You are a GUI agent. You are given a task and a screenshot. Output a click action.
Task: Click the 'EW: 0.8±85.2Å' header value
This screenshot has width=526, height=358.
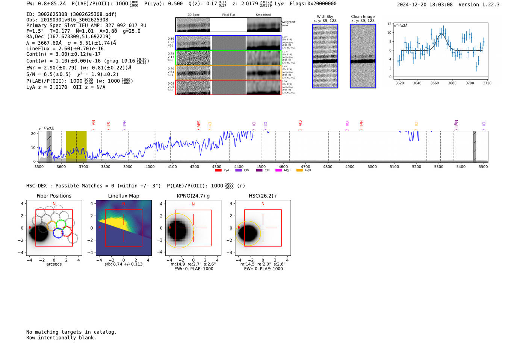[46, 4]
